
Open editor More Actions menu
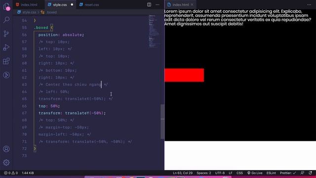(158, 4)
